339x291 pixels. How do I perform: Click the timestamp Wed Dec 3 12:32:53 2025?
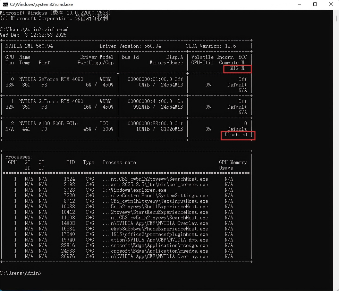(x=33, y=35)
